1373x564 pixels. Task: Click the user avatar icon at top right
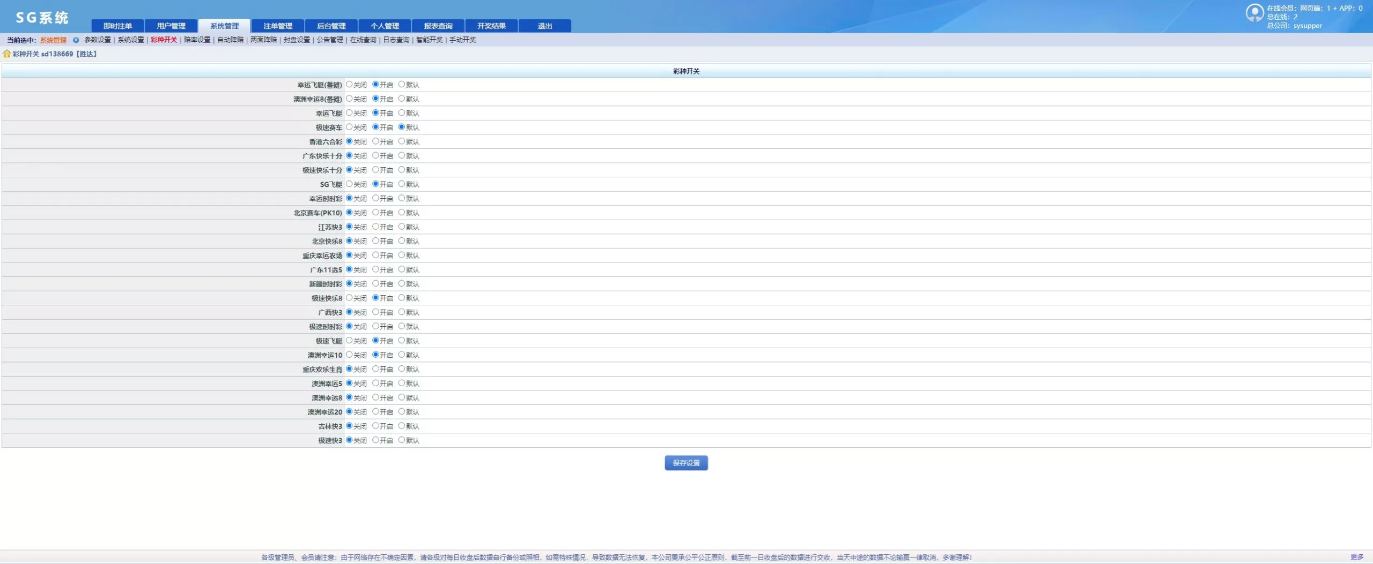point(1254,13)
